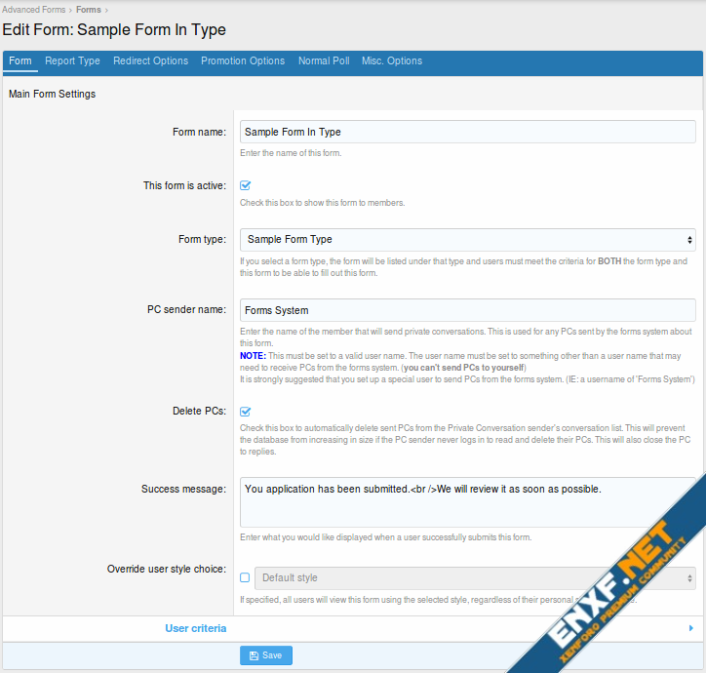Click the 'PC sender name:' label
This screenshot has width=706, height=673.
[x=186, y=309]
